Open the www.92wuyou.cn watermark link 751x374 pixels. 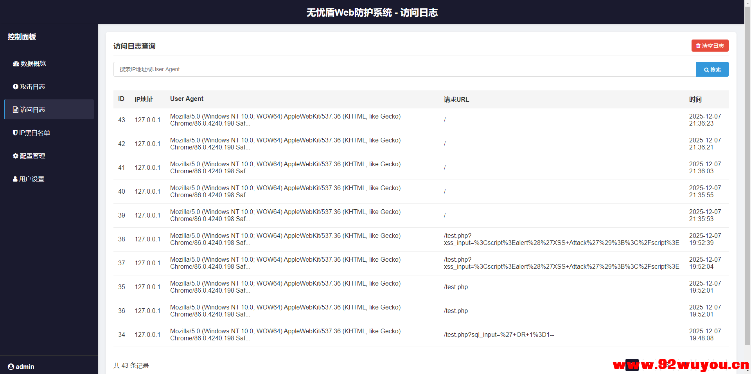(x=681, y=365)
